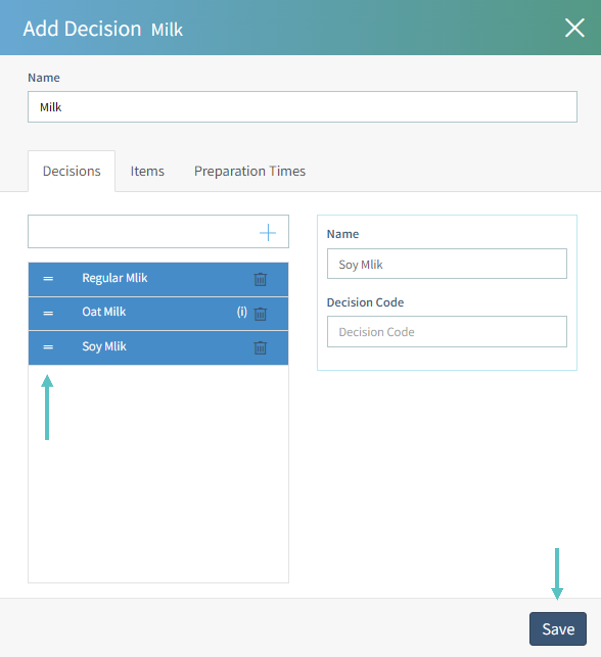
Task: Switch to the Items tab
Action: tap(147, 171)
